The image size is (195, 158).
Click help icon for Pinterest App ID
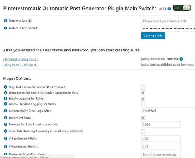[5, 21]
